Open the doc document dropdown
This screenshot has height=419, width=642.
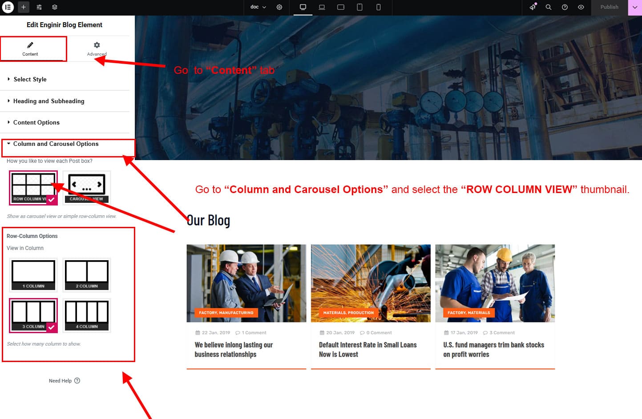(258, 7)
